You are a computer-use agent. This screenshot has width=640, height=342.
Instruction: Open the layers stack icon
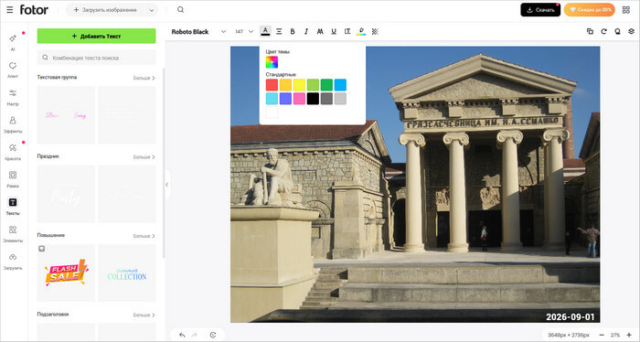click(632, 31)
